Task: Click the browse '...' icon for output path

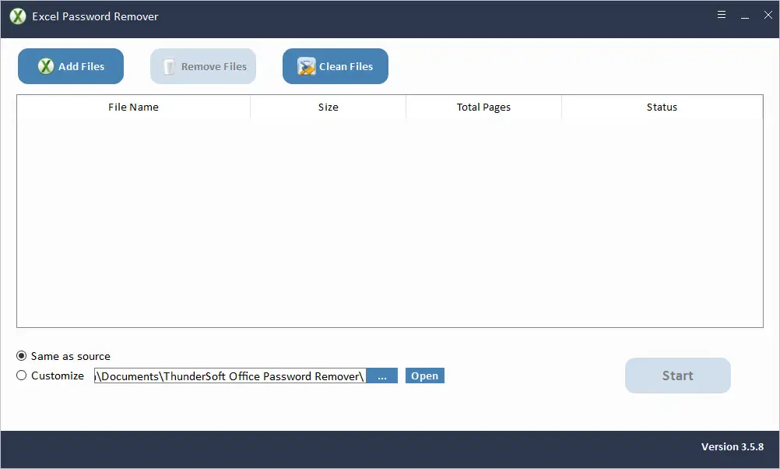Action: pos(381,376)
